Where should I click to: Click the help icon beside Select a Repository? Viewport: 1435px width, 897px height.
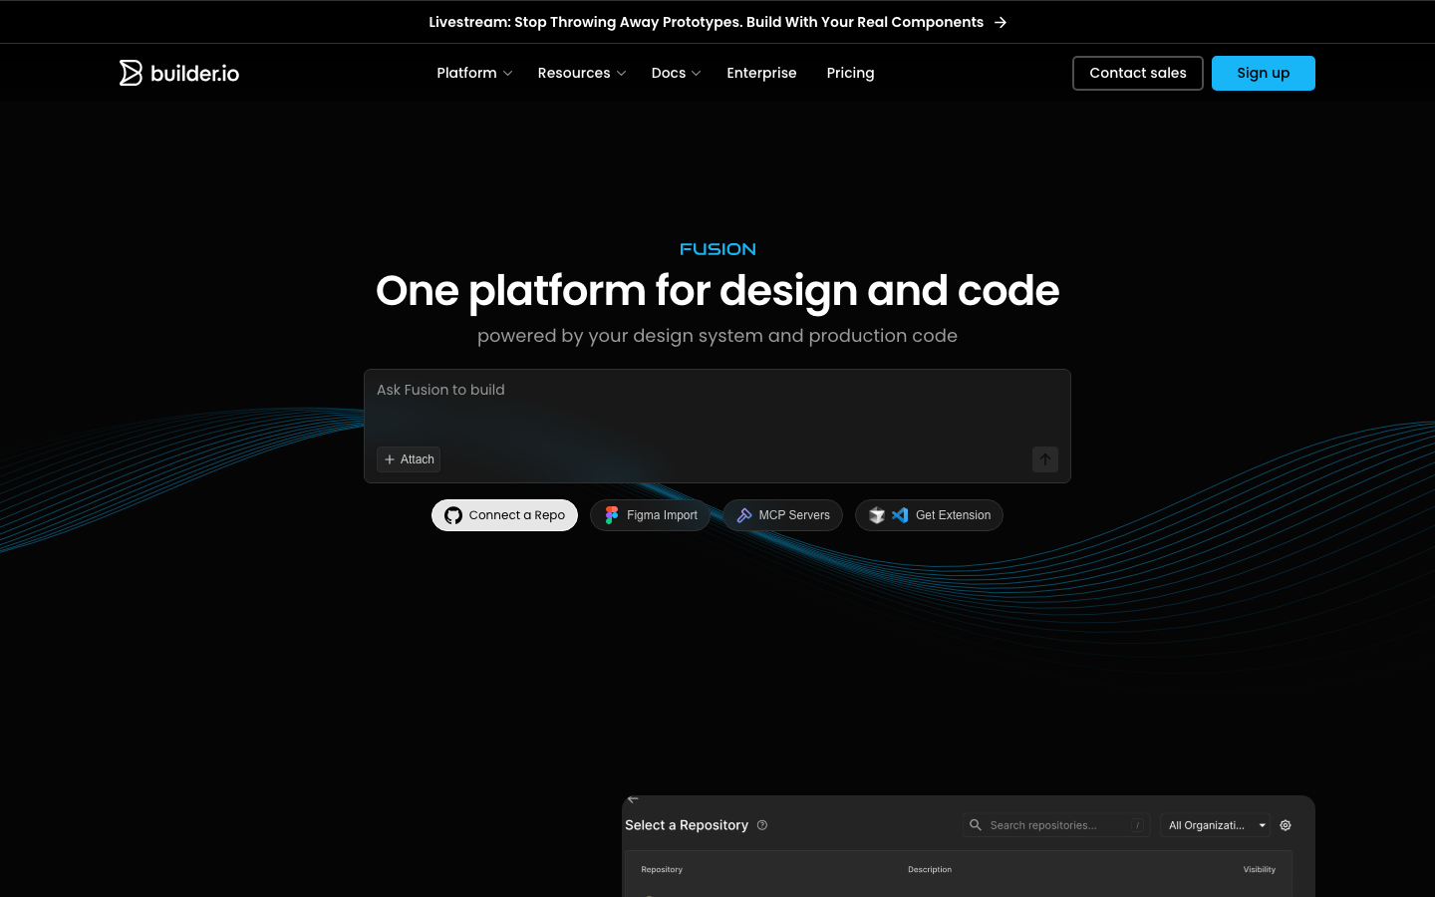coord(762,825)
